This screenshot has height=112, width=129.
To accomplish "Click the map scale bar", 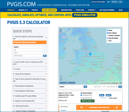I will click(x=67, y=83).
